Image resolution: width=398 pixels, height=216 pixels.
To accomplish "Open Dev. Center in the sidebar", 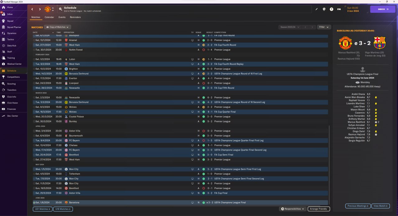I will tap(12, 116).
